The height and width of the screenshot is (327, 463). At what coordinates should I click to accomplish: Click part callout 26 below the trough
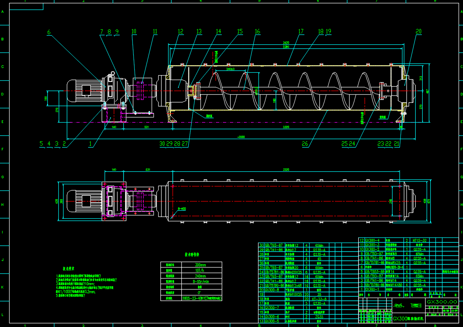[x=305, y=144]
